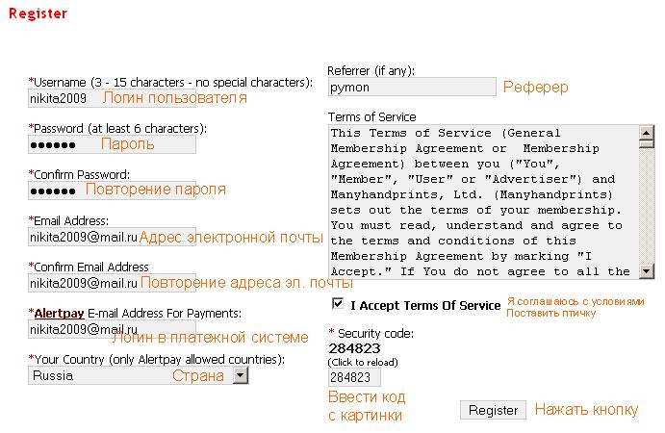
Task: Click the Terms of Service scrollbar thumb
Action: [x=647, y=144]
